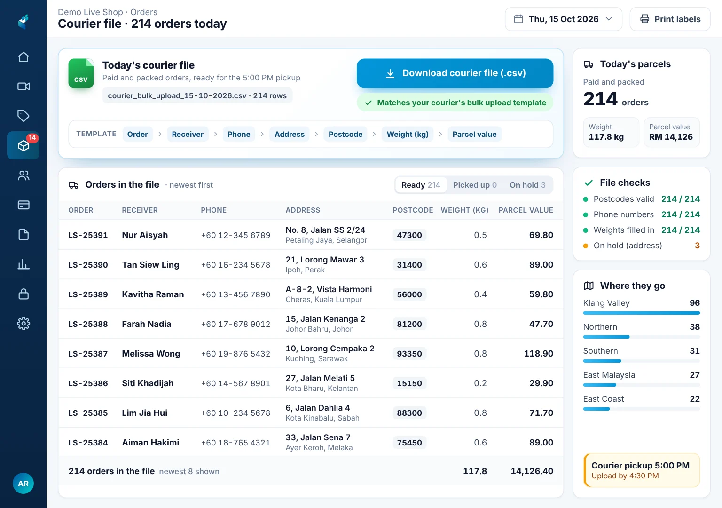Open the live video camera icon
The width and height of the screenshot is (722, 508).
24,87
